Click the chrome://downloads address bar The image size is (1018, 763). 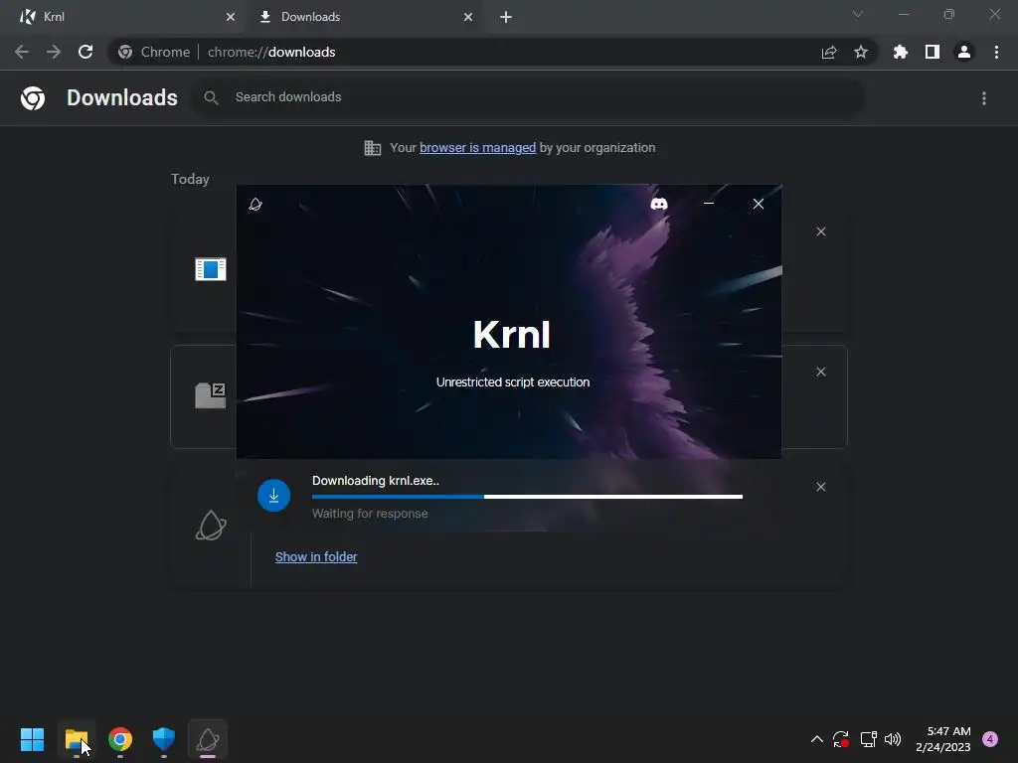click(x=492, y=52)
